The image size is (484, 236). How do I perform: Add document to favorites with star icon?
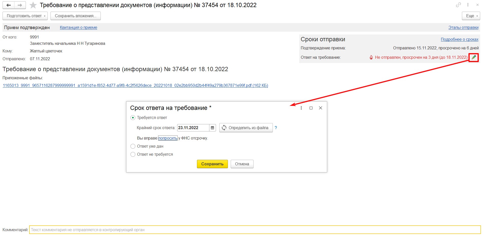(33, 5)
